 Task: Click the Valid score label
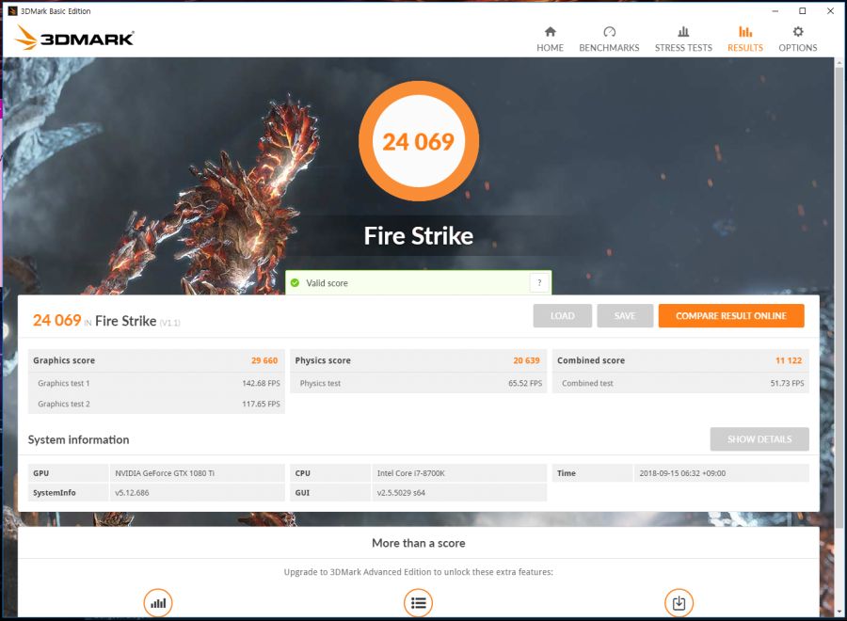click(327, 283)
